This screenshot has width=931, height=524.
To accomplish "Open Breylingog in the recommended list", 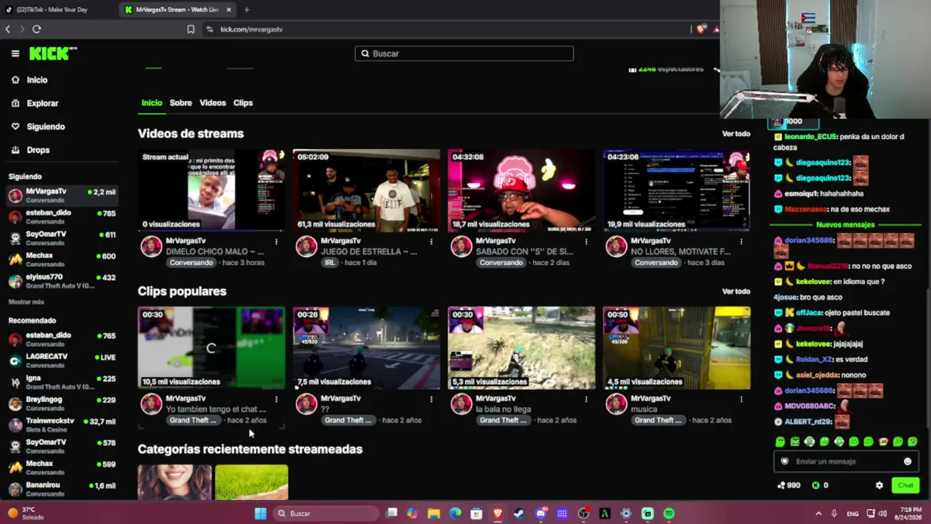I will coord(62,403).
